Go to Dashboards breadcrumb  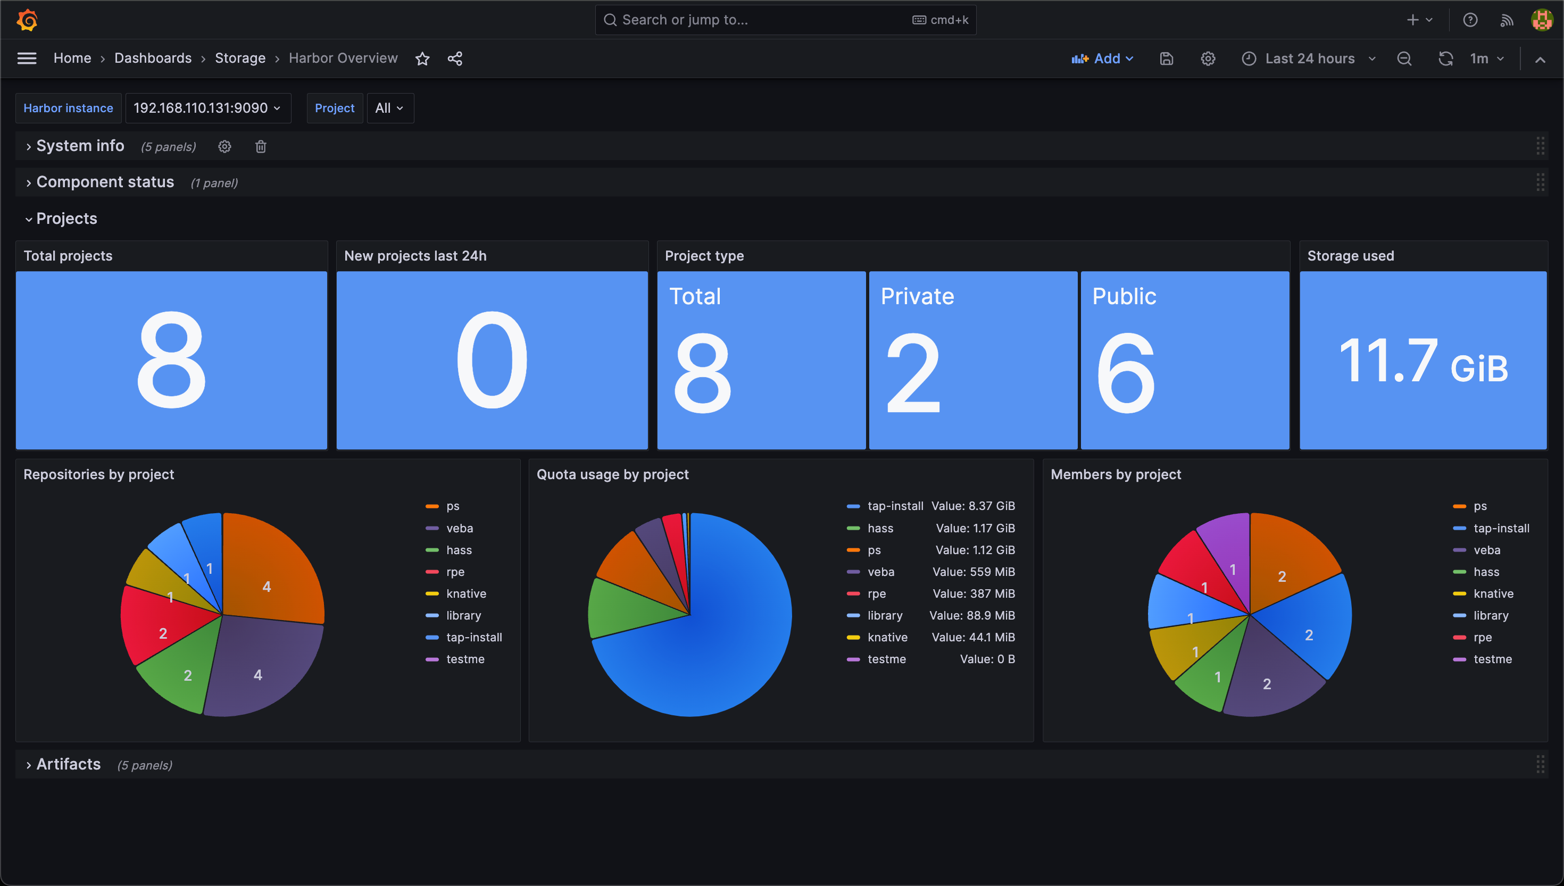coord(153,58)
